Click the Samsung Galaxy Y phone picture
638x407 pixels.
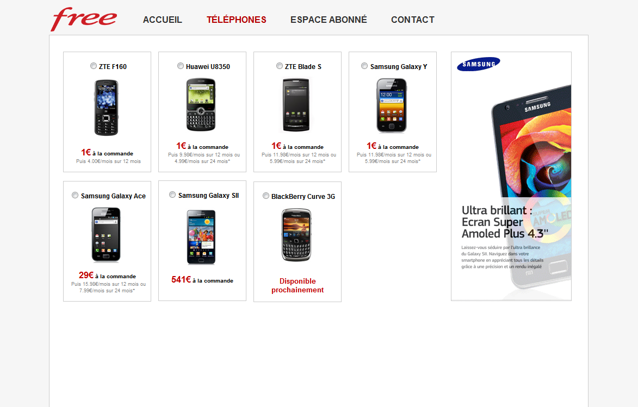pyautogui.click(x=392, y=105)
